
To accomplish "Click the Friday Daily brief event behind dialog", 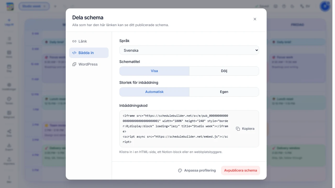I will point(298,42).
